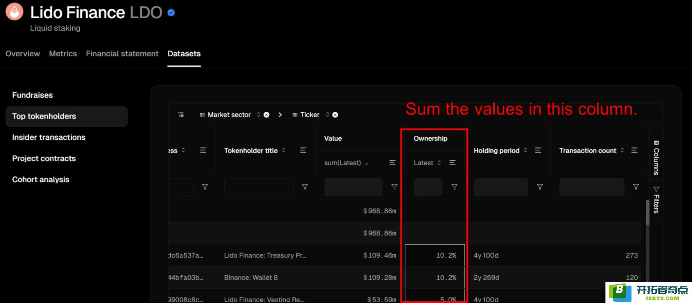This screenshot has width=692, height=303.
Task: Open the Tokenholder title column menu
Action: coord(303,150)
